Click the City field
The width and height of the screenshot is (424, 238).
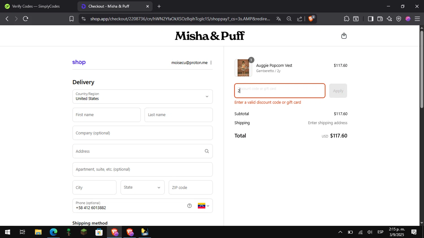[94, 187]
